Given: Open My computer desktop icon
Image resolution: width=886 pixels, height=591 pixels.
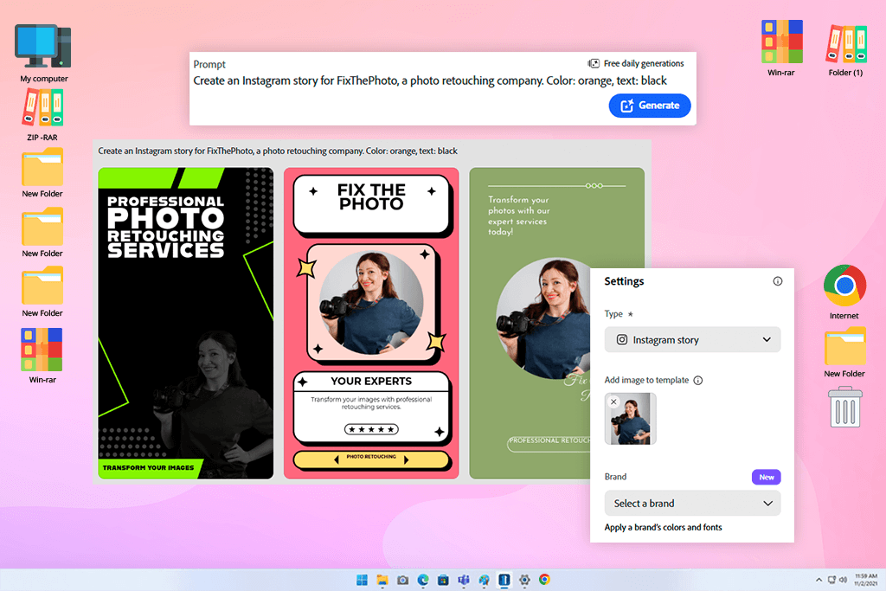Looking at the screenshot, I should [x=43, y=53].
